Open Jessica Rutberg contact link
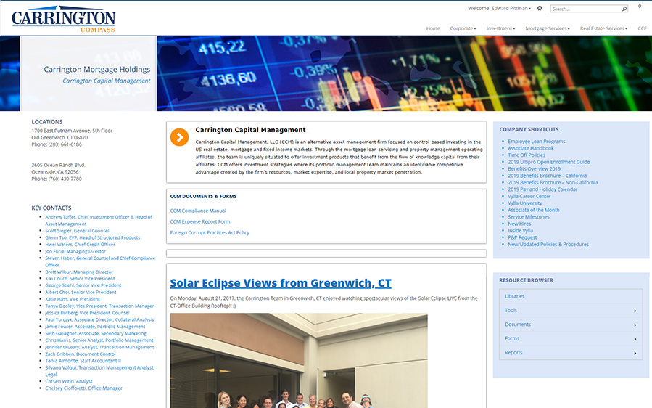 click(x=87, y=313)
